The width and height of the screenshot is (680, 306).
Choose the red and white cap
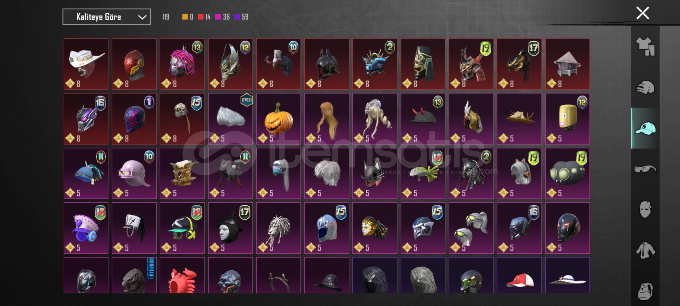click(x=519, y=275)
